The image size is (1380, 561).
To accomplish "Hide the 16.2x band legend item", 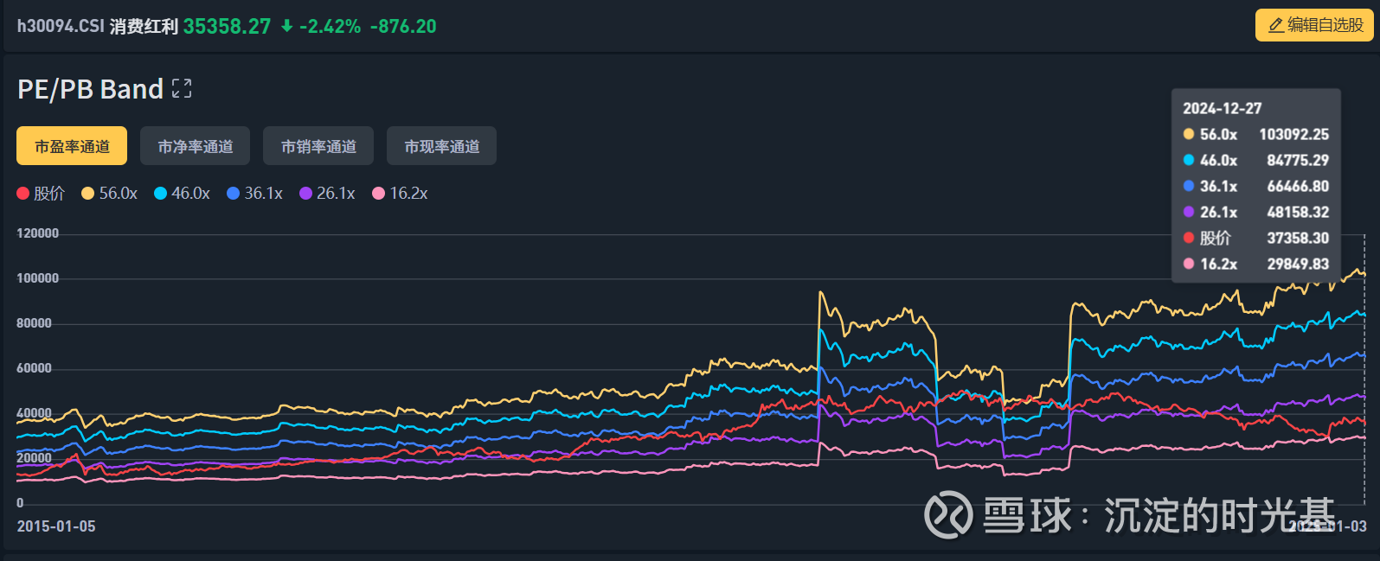I will [x=400, y=194].
